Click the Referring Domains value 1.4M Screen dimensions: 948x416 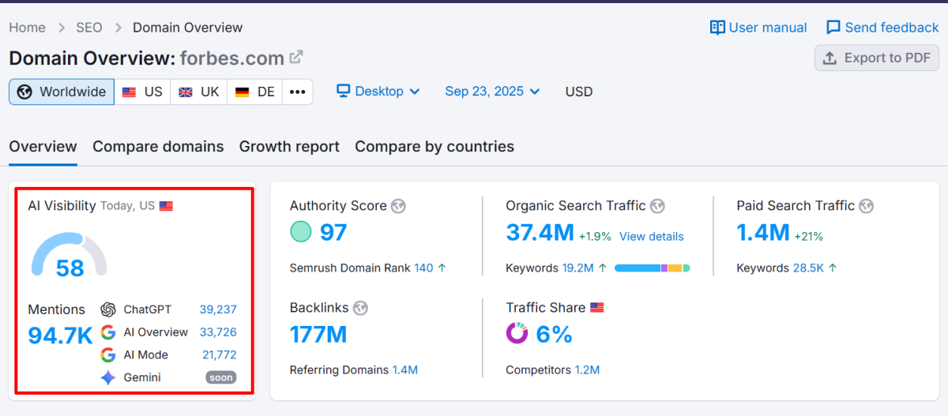click(405, 370)
